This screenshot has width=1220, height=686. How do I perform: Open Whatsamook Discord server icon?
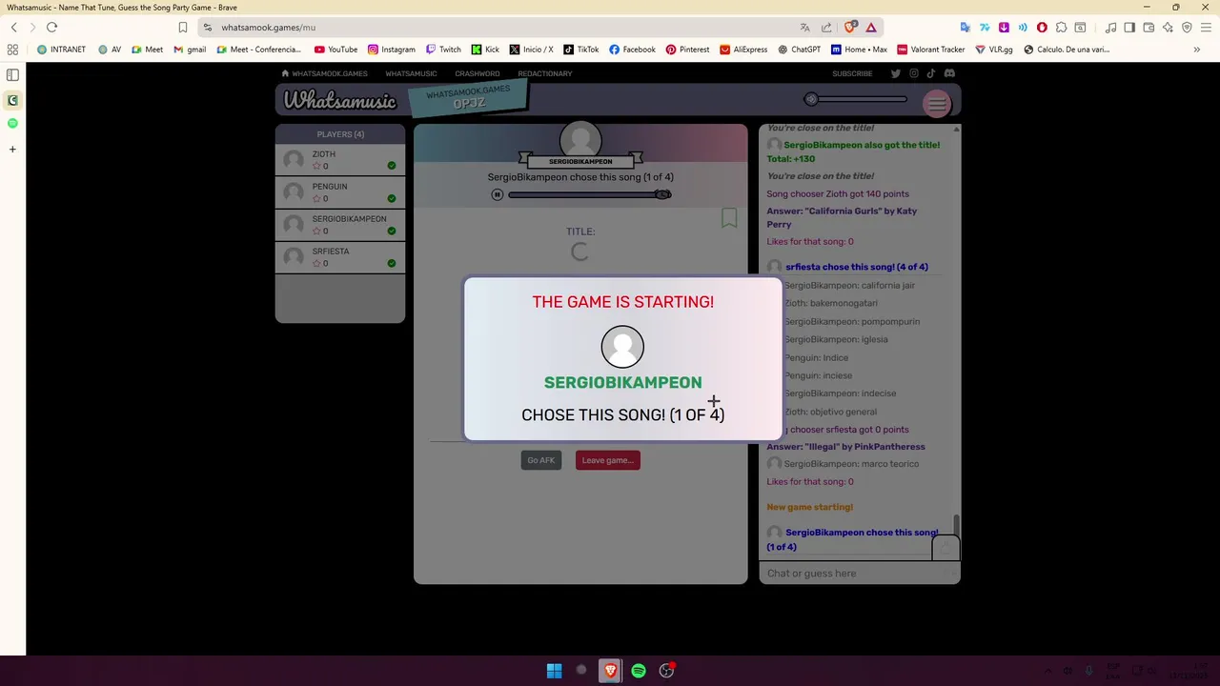(x=949, y=73)
